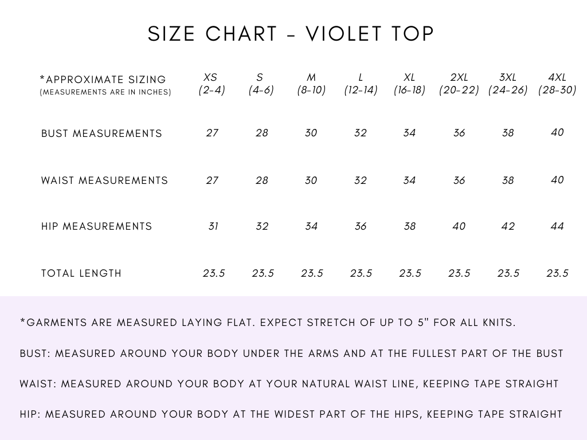Click the Size Chart - Violet Top title

(x=291, y=34)
